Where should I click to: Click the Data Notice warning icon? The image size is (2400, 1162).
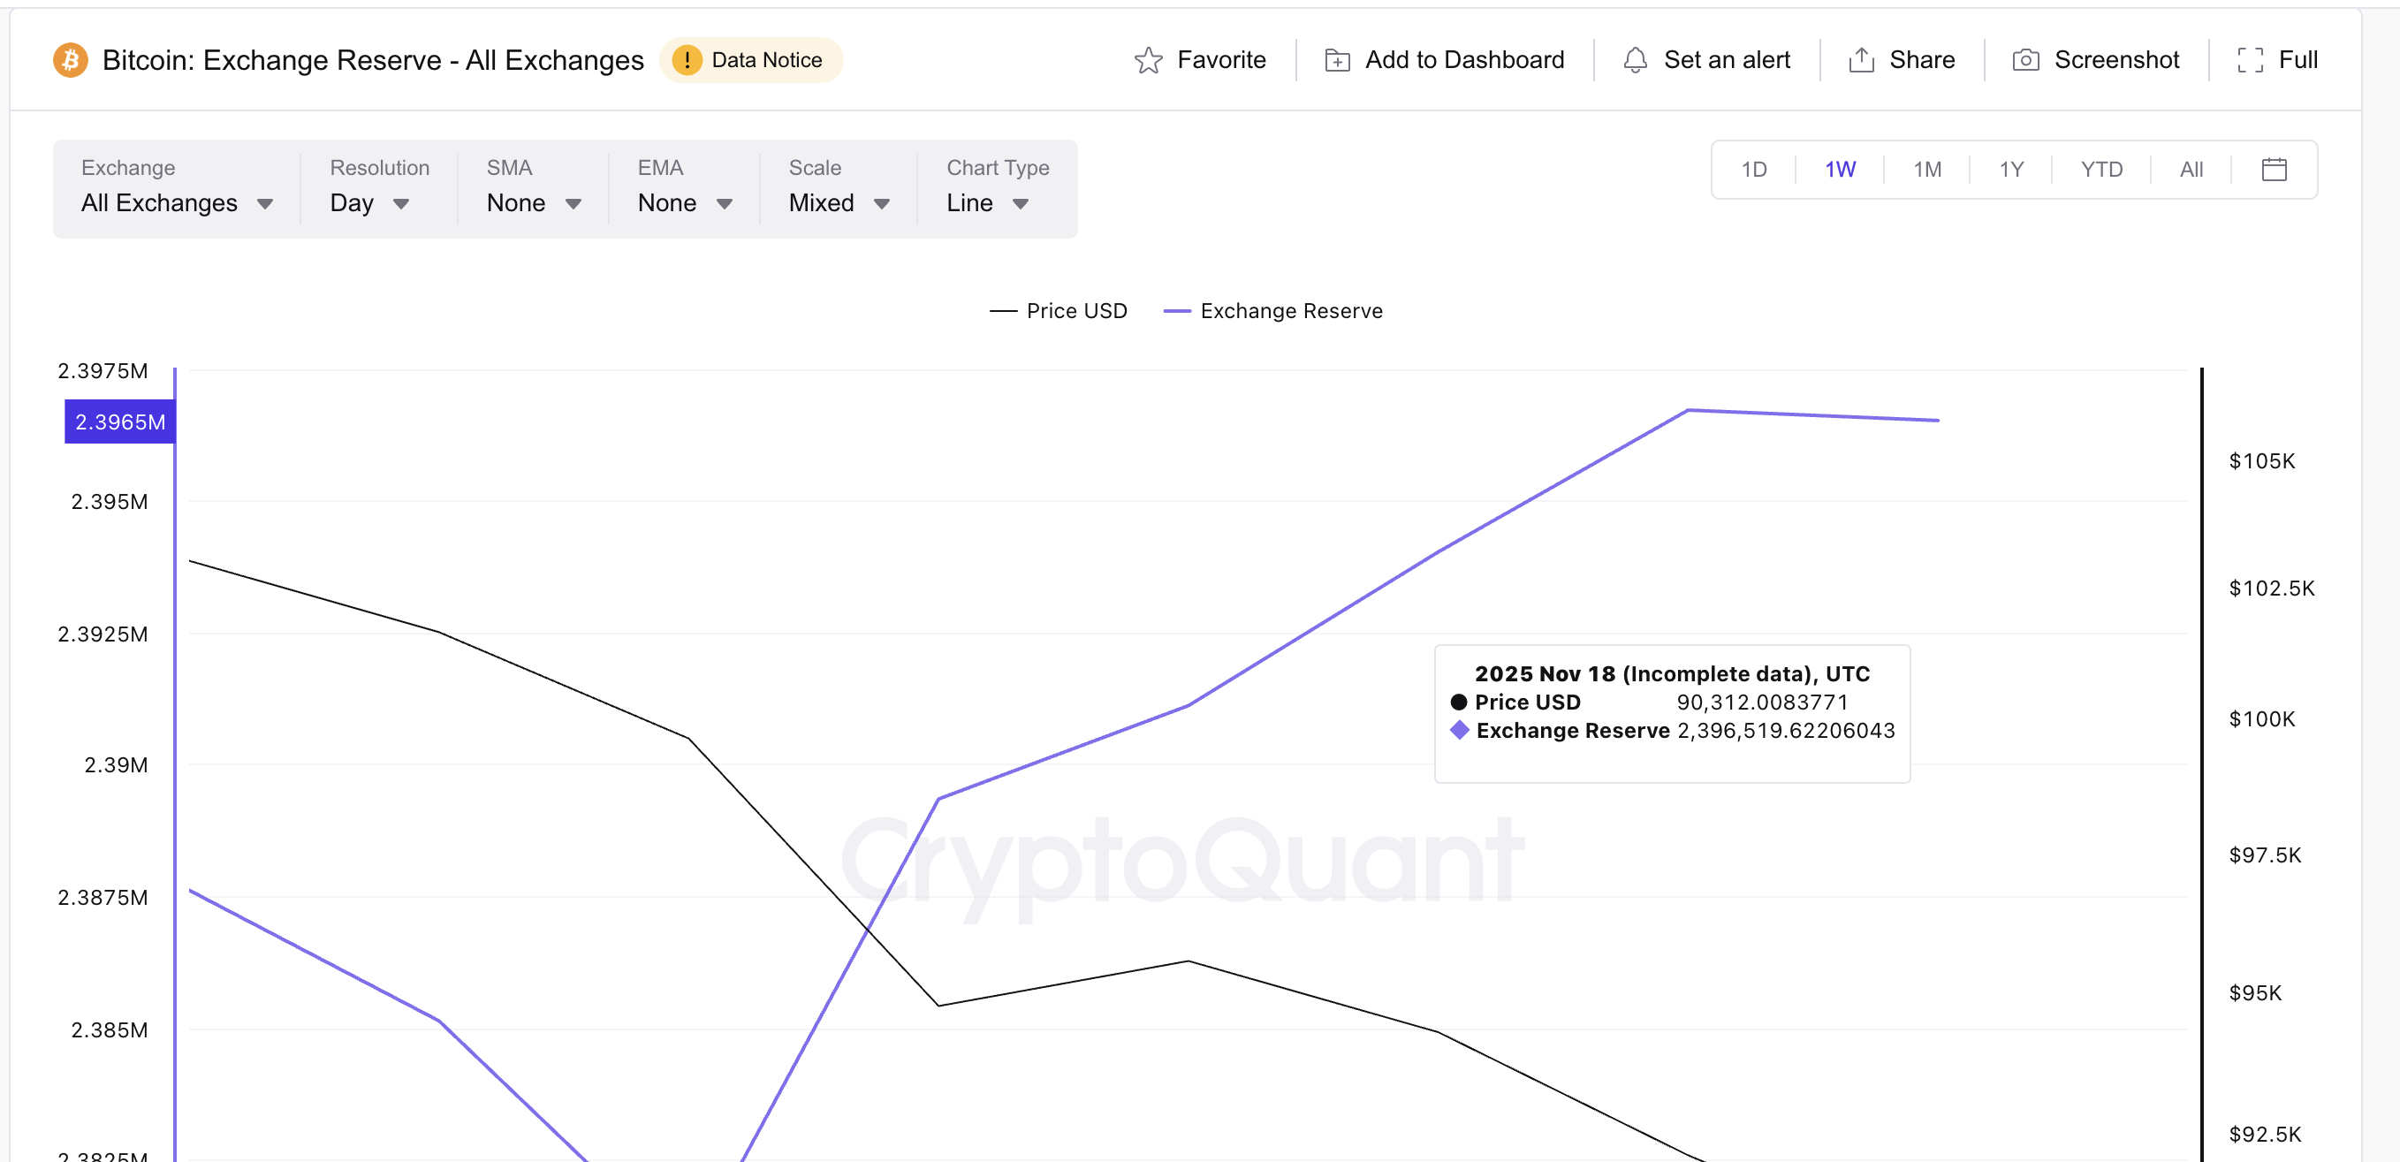(x=687, y=61)
